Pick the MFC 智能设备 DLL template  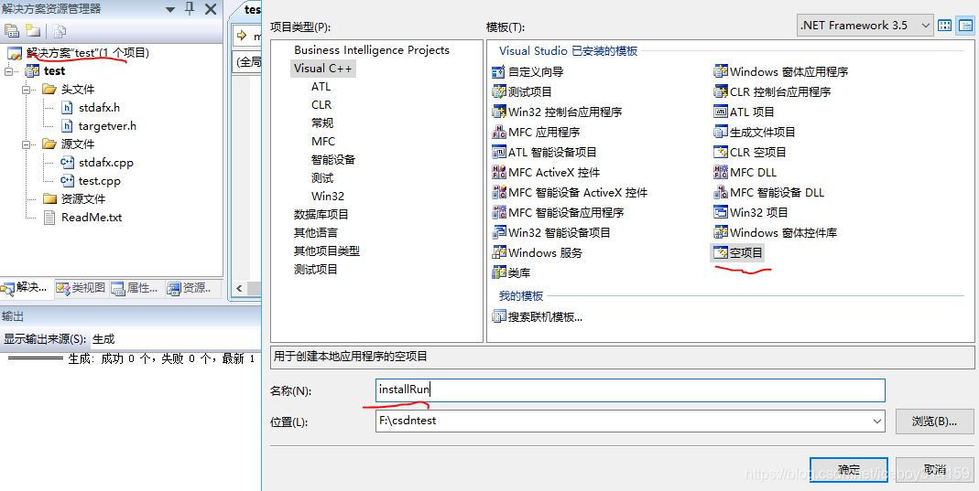click(768, 193)
